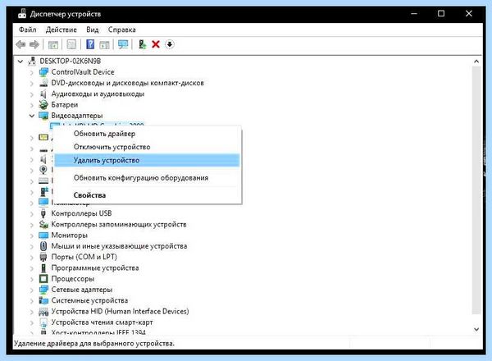Click the DVD drives category icon
492x361 pixels.
click(x=43, y=83)
